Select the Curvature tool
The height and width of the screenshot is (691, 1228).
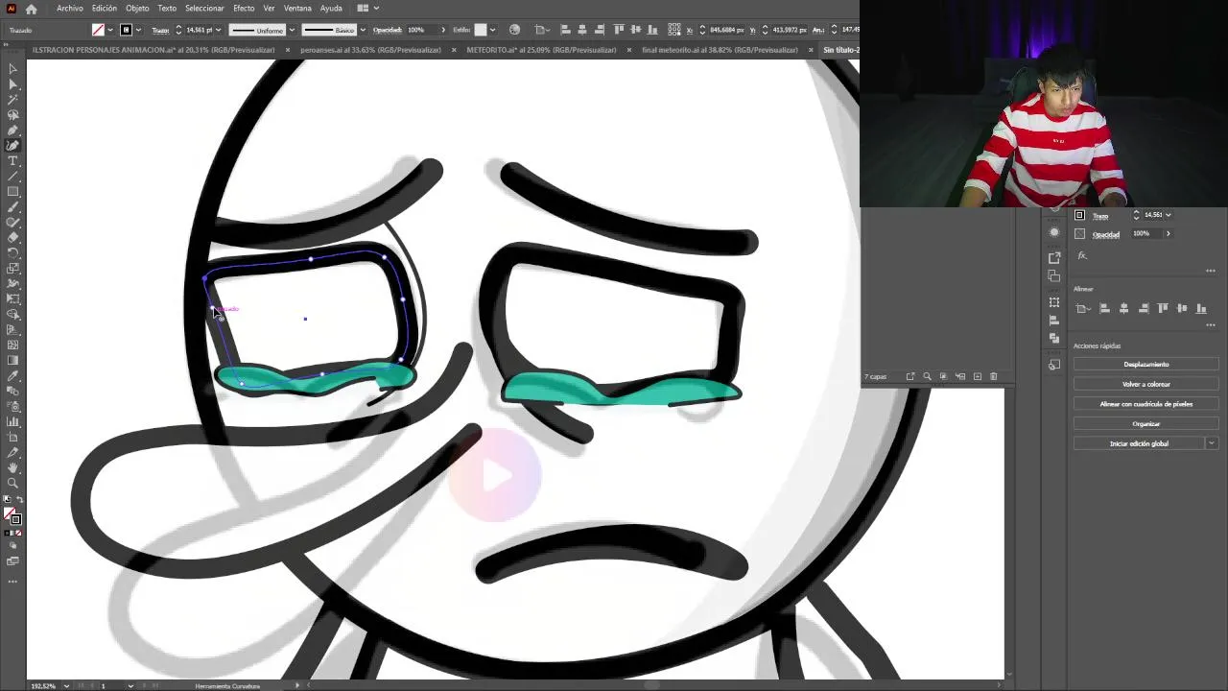tap(12, 146)
